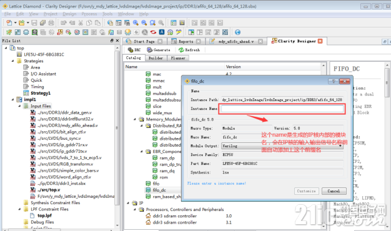Click the Open folder toolbar icon
This screenshot has height=231, width=391.
22,23
